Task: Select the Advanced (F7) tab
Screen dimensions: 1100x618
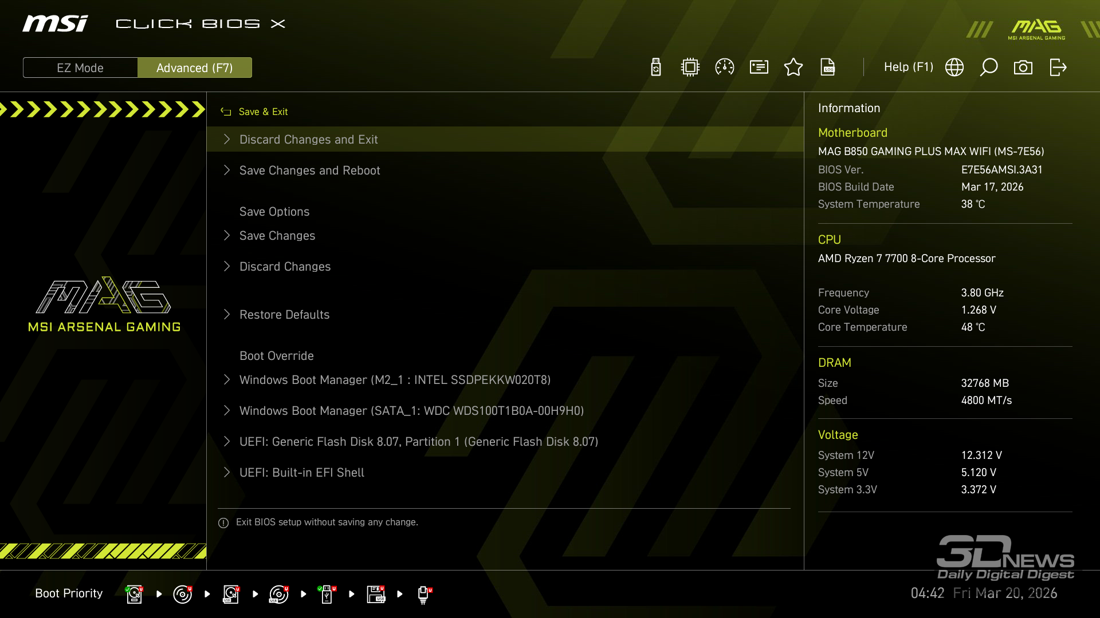Action: tap(195, 68)
